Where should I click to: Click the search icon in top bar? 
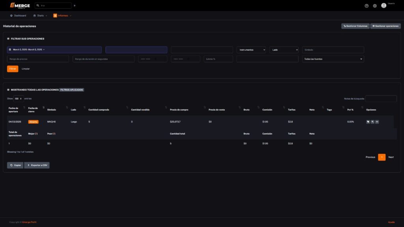coord(38,6)
